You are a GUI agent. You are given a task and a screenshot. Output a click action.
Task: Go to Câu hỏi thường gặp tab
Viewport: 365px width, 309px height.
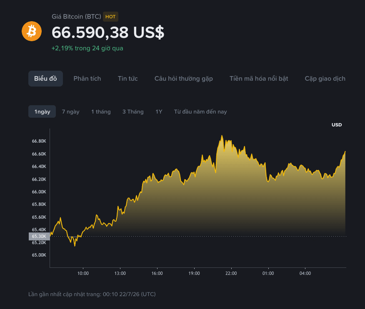(x=184, y=79)
